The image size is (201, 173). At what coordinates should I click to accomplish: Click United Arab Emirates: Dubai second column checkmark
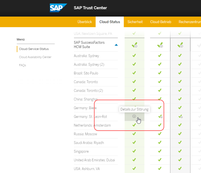160,160
